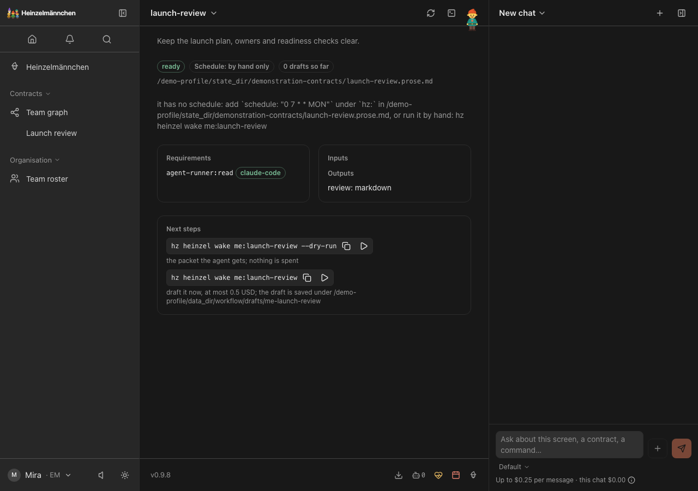Collapse the Contracts section

click(30, 94)
